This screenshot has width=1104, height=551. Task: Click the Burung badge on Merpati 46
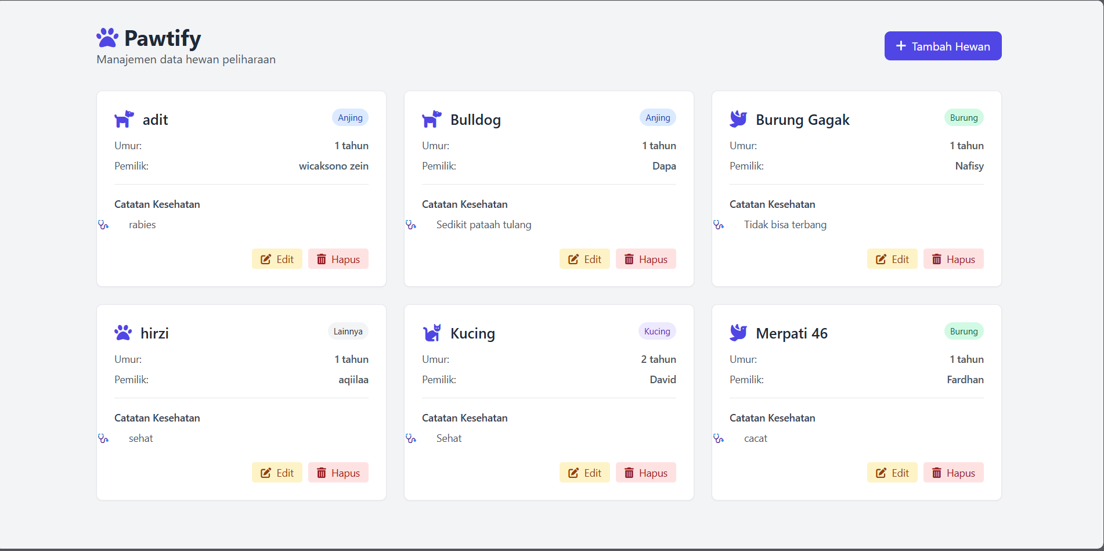pyautogui.click(x=964, y=331)
